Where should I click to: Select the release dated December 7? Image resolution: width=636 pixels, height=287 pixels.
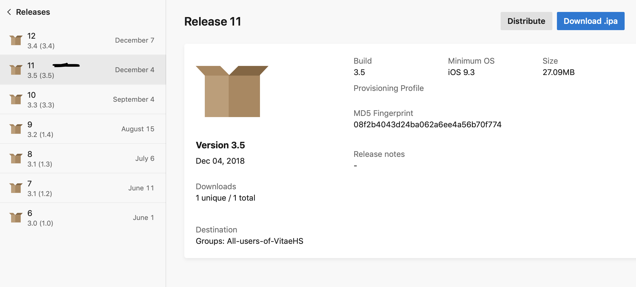pos(83,40)
